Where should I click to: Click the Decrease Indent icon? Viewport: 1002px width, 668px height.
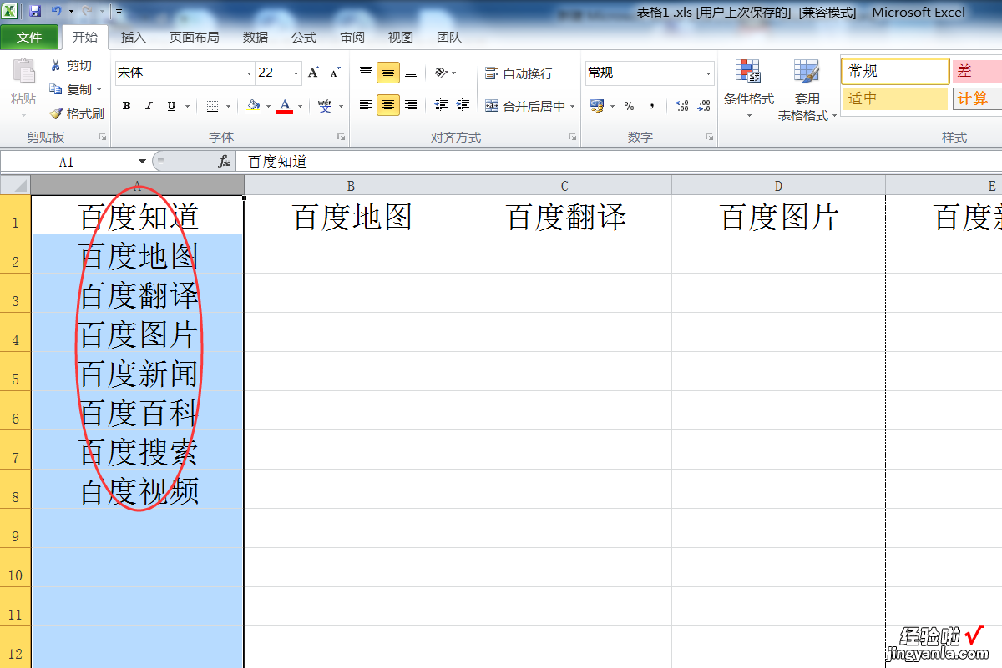point(442,105)
